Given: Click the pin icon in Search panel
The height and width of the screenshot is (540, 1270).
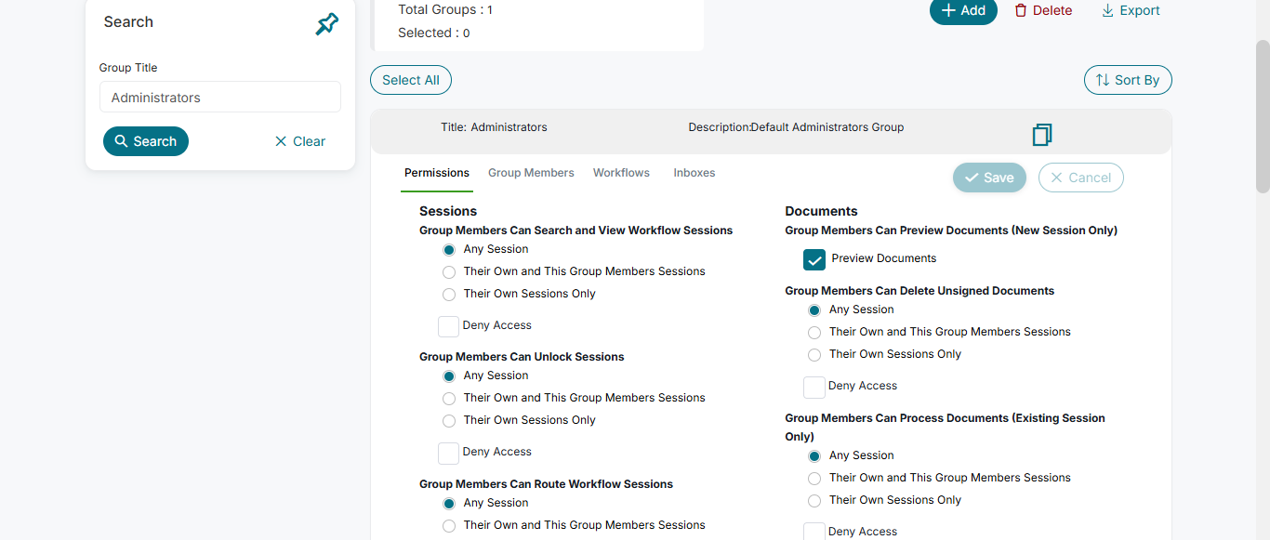Looking at the screenshot, I should [x=327, y=24].
